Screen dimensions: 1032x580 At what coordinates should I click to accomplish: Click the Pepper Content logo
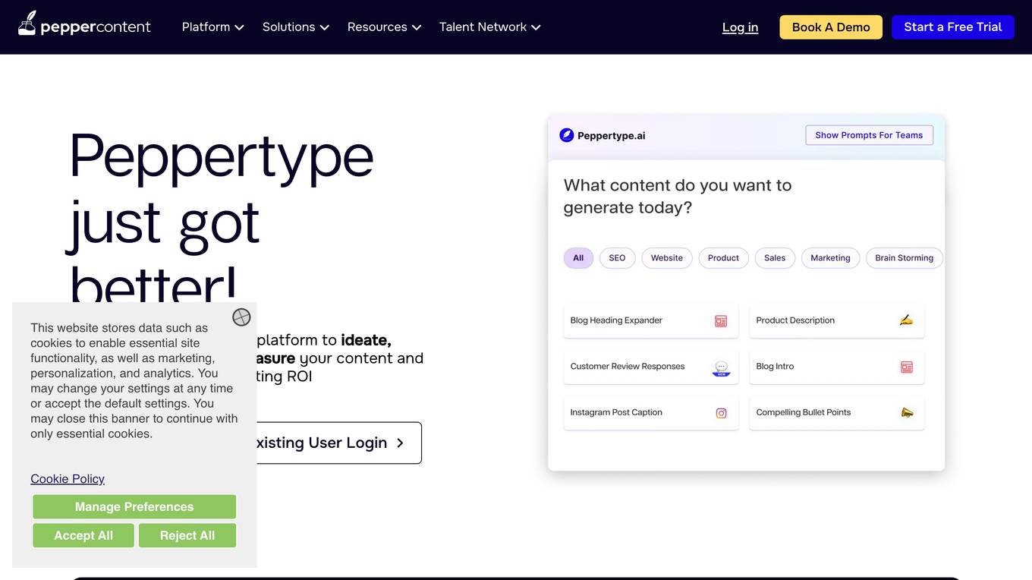(x=84, y=24)
